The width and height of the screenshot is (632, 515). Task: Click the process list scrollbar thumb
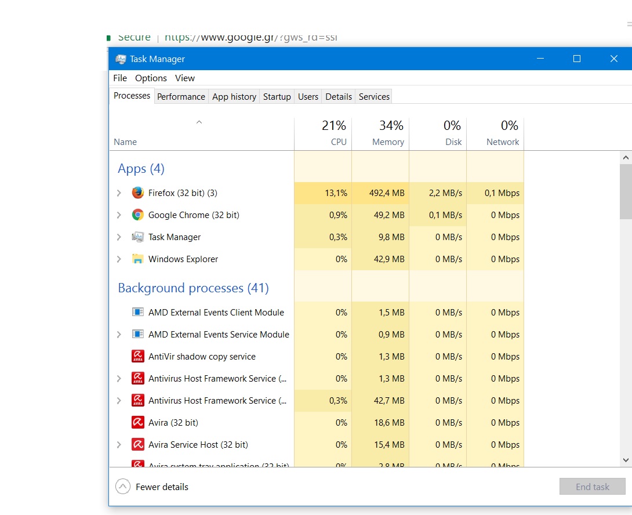626,191
